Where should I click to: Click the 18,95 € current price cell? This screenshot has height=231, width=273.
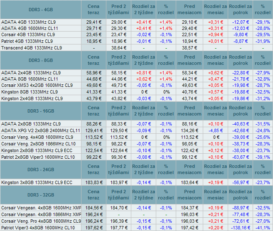93,41
